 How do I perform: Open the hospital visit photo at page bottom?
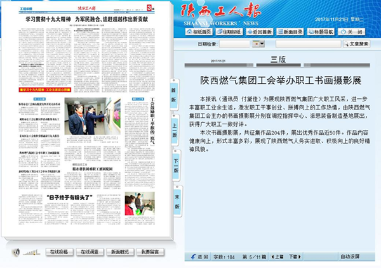click(140, 204)
